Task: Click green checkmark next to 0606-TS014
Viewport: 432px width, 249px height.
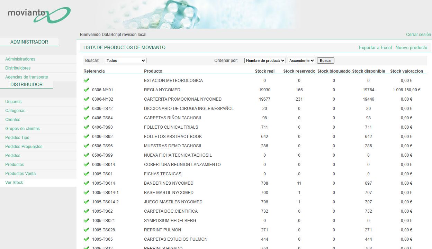Action: coord(87,165)
